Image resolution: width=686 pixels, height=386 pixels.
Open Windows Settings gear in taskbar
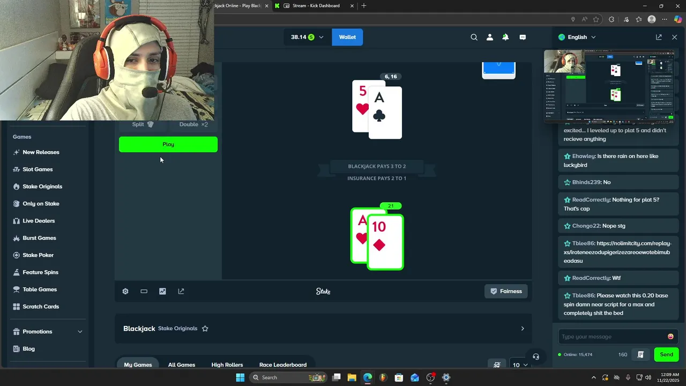(446, 377)
